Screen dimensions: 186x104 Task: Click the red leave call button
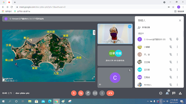tap(110, 93)
